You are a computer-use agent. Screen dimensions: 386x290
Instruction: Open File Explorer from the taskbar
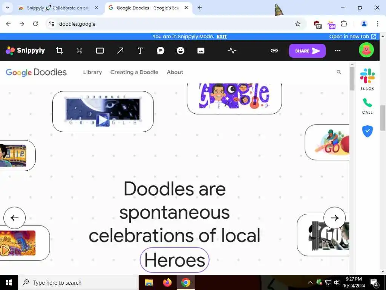pyautogui.click(x=149, y=282)
